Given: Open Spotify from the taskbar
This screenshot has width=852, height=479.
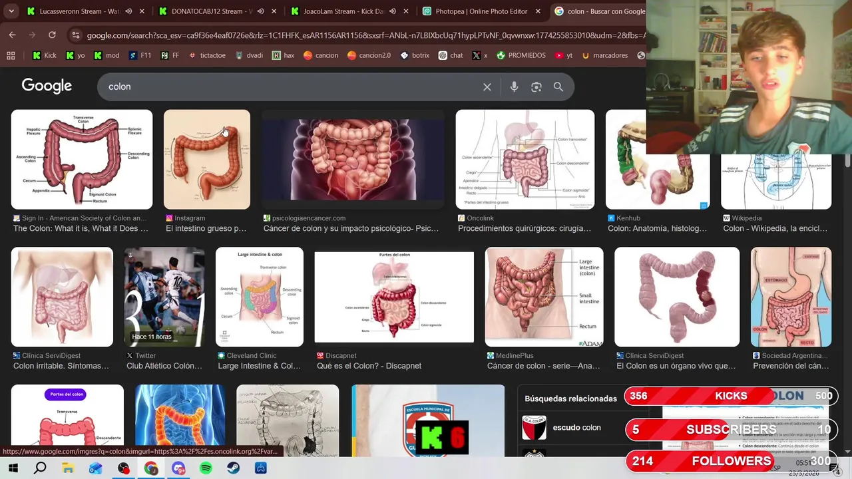Looking at the screenshot, I should pyautogui.click(x=206, y=468).
